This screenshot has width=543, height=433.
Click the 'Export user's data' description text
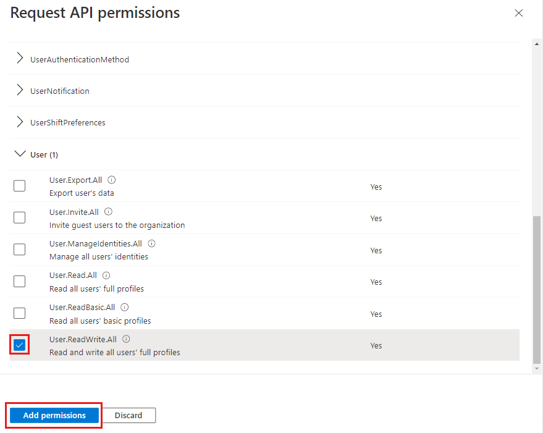tap(82, 193)
